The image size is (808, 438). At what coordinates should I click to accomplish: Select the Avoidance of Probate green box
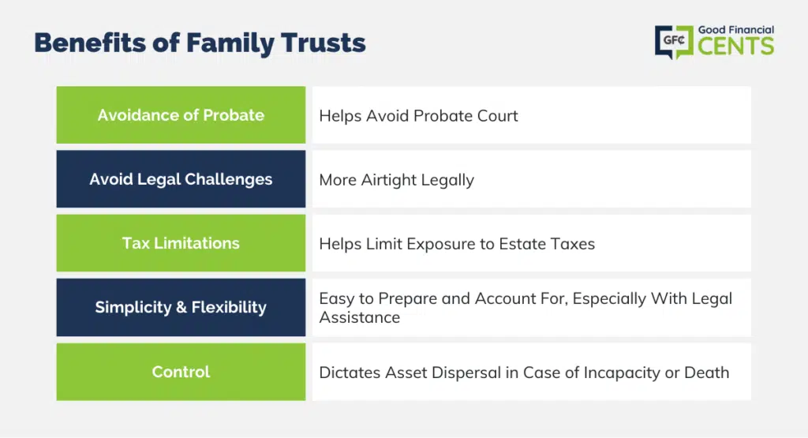181,115
